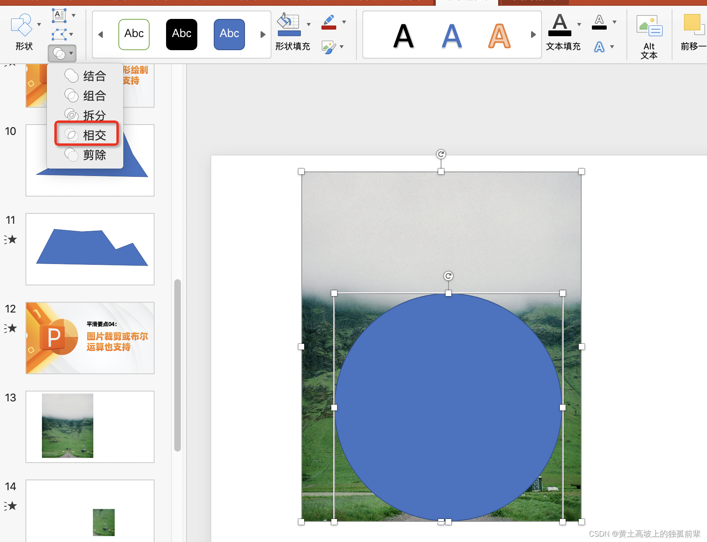This screenshot has width=707, height=542.
Task: Click the text effects blue A icon
Action: 599,47
